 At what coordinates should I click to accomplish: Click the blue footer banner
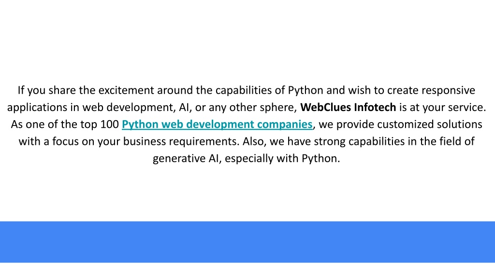247,242
